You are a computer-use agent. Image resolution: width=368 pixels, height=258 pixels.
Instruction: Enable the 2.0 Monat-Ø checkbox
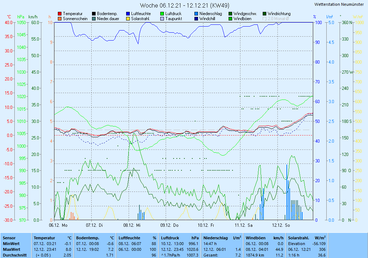click(x=264, y=19)
